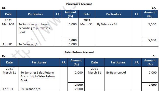Screen dimensions: 159x92
Task: Select 'To Sundries Sales Return' entry text
Action: [37, 73]
